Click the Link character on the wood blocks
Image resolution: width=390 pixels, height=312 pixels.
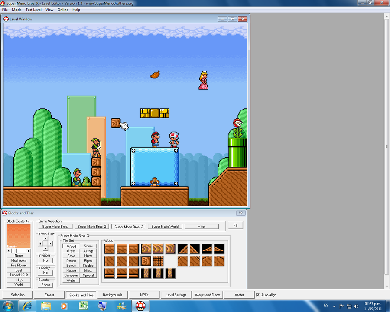click(96, 147)
